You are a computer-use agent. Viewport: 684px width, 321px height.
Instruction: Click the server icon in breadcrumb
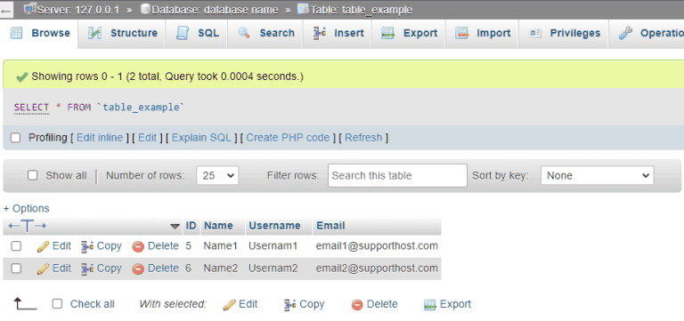click(x=30, y=8)
